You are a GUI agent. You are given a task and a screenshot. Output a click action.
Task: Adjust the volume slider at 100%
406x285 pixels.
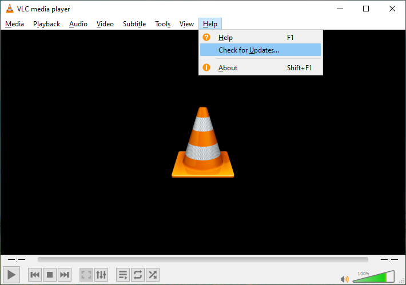click(x=373, y=277)
